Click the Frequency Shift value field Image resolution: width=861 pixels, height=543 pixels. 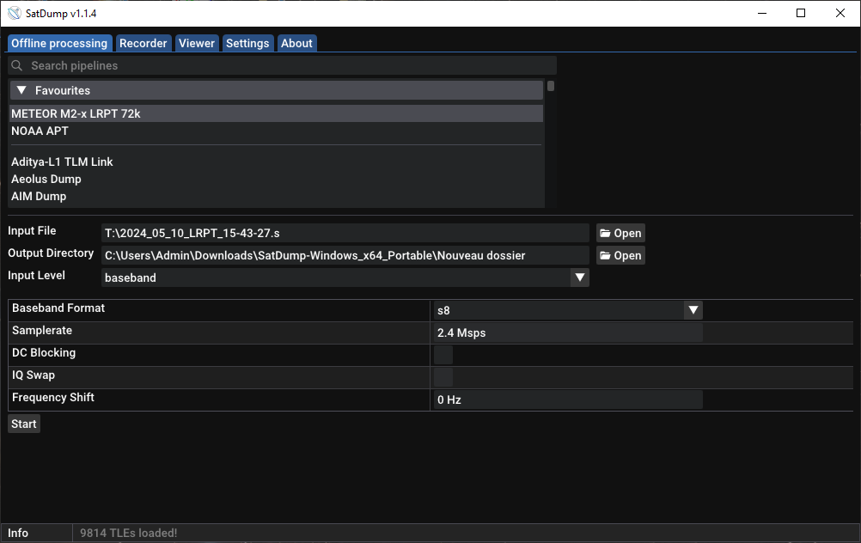568,400
